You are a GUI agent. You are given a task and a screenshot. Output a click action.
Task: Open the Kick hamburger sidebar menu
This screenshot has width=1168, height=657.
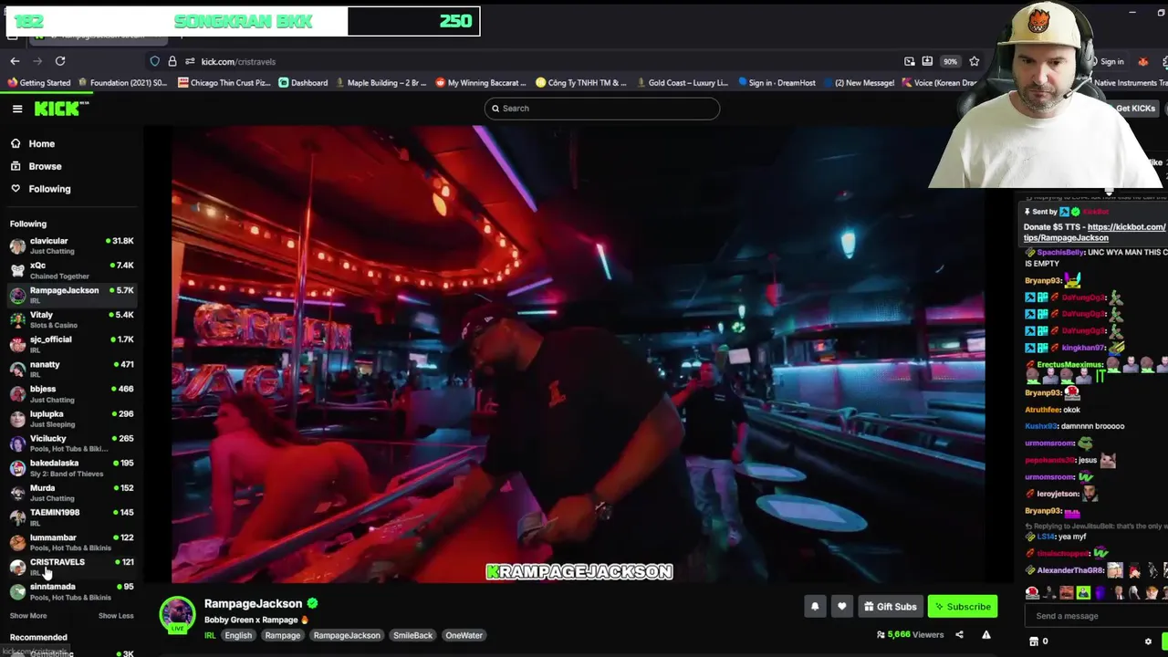(17, 109)
